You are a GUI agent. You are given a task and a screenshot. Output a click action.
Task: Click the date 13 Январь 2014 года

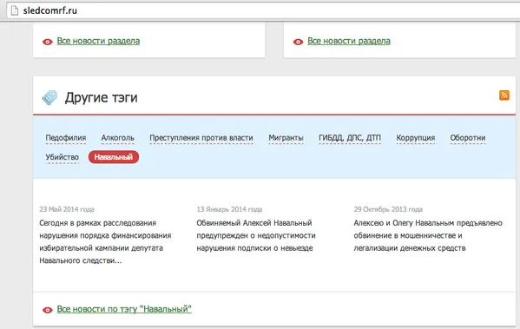(x=229, y=209)
